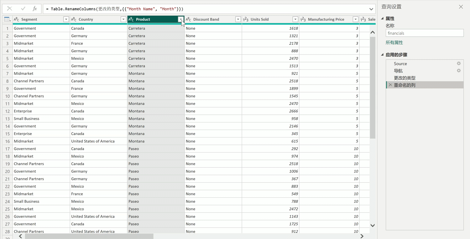This screenshot has width=470, height=239.
Task: Select the 更改的类型 applied step
Action: pos(405,78)
